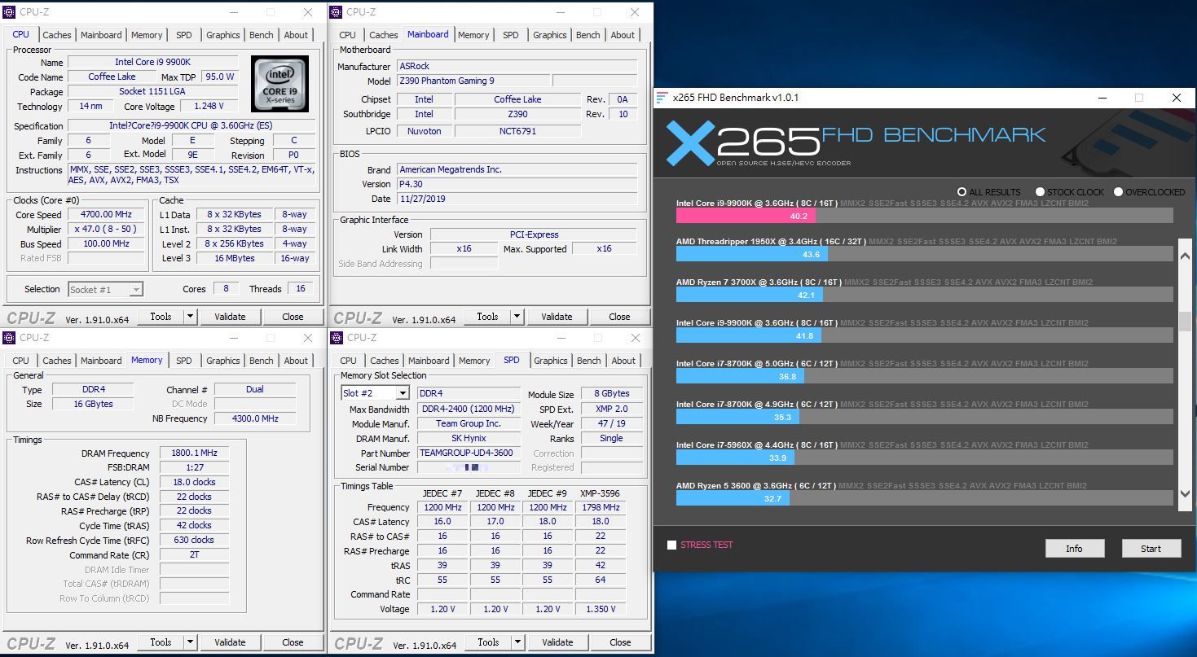This screenshot has height=657, width=1197.
Task: Click Validate in the lower-middle SPD window
Action: click(557, 642)
